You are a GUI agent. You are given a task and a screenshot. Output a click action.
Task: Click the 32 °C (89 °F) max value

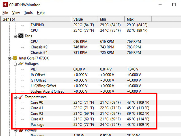137,30
